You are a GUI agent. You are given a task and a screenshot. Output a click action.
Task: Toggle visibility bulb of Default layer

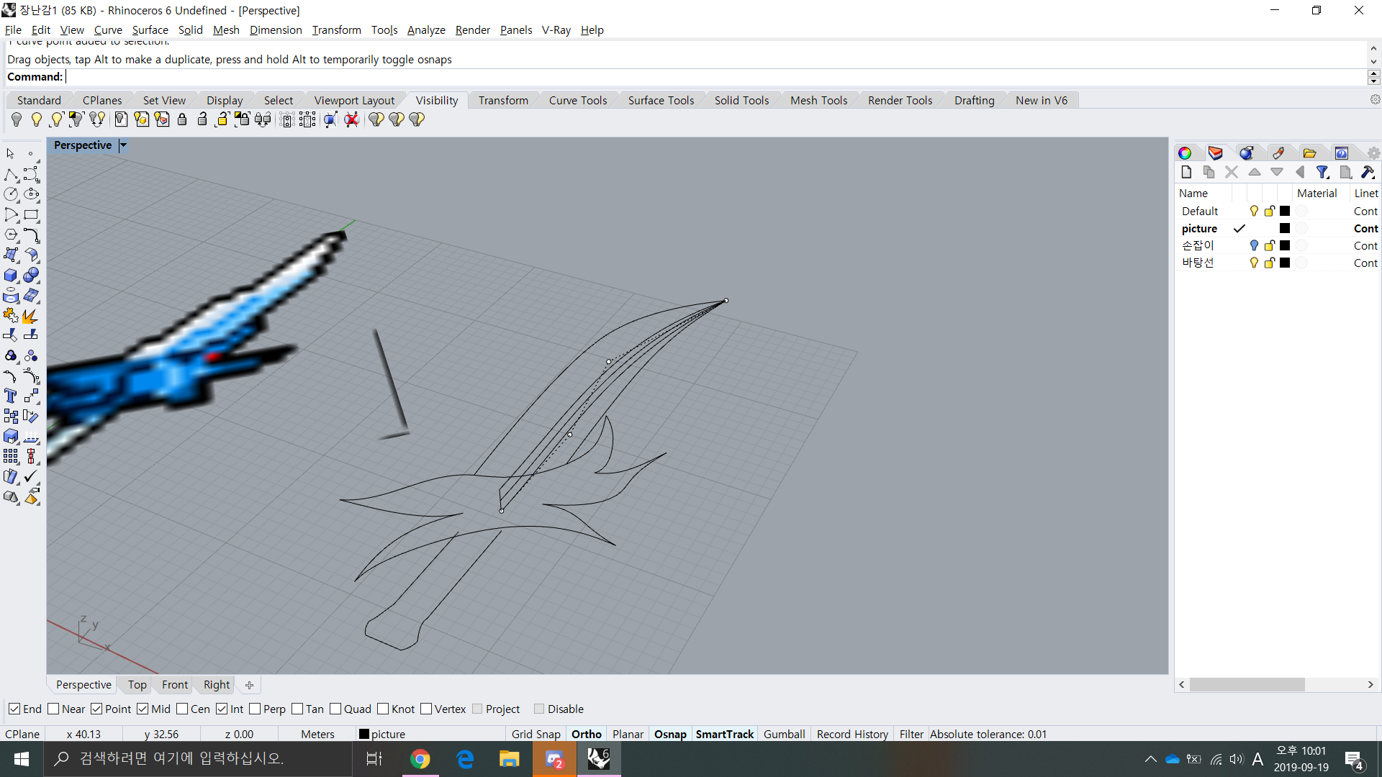(x=1254, y=211)
